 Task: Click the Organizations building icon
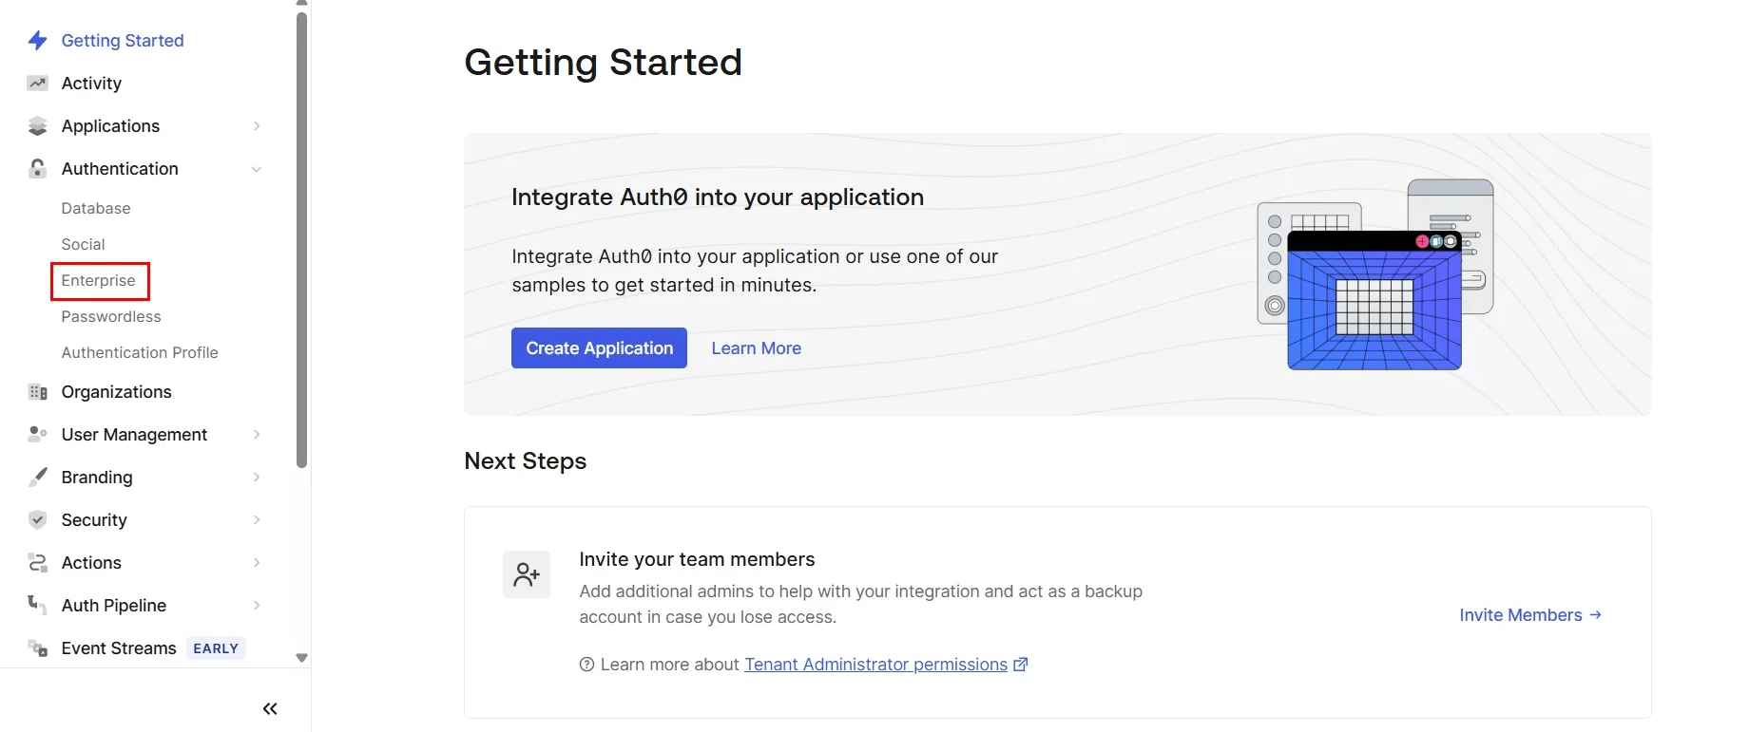click(x=37, y=392)
